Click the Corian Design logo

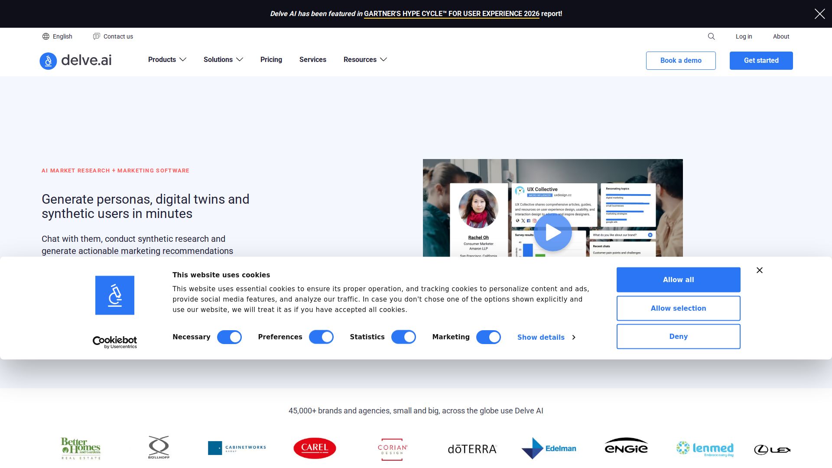(393, 449)
